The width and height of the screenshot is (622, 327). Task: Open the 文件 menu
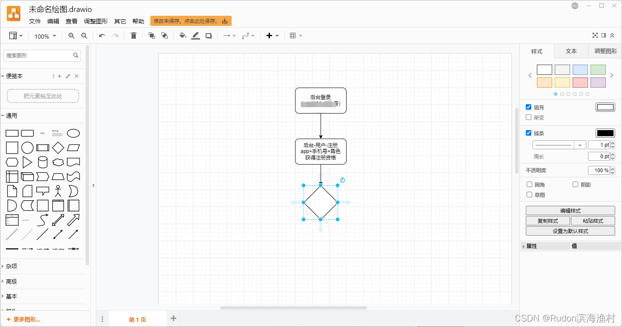[x=35, y=21]
